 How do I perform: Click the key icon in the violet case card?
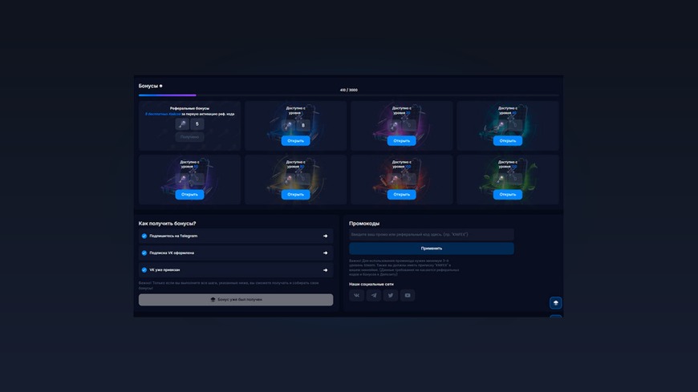182,179
